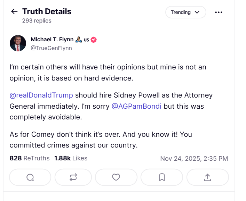The image size is (246, 201).
Task: Open the @realDonaldTrump mention
Action: point(41,95)
